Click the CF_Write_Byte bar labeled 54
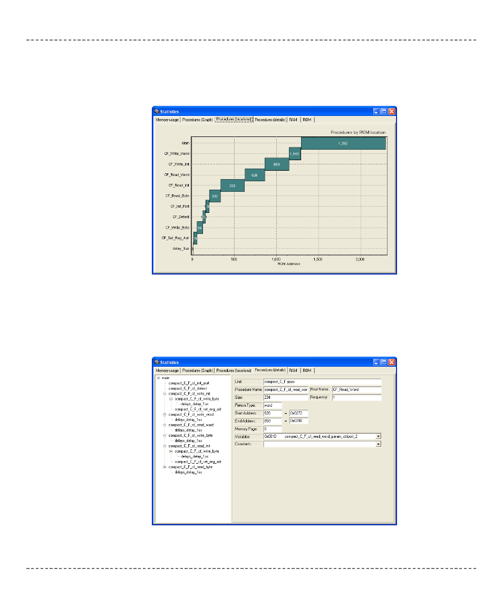The image size is (503, 608). tap(200, 228)
